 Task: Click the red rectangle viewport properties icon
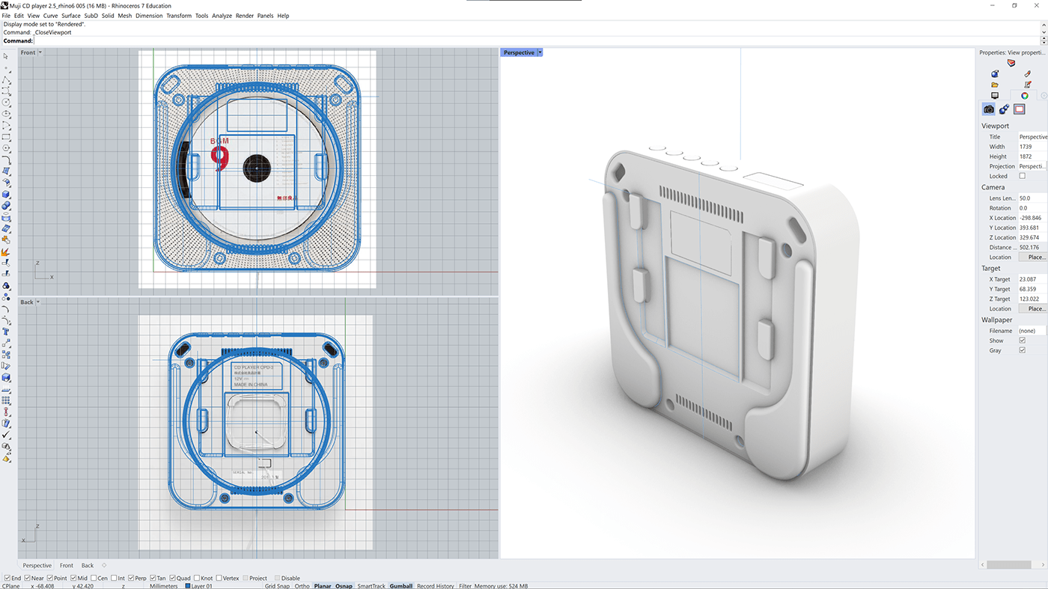(1018, 109)
